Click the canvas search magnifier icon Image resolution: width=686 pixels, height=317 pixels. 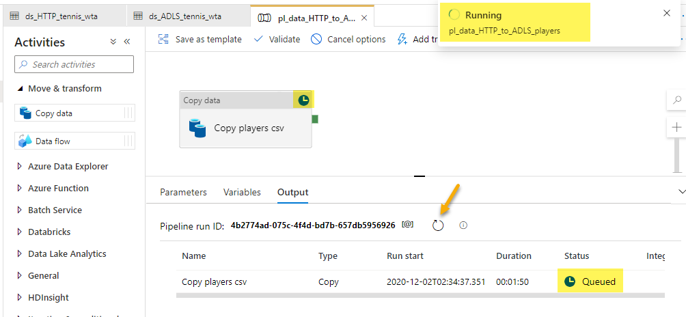click(676, 100)
